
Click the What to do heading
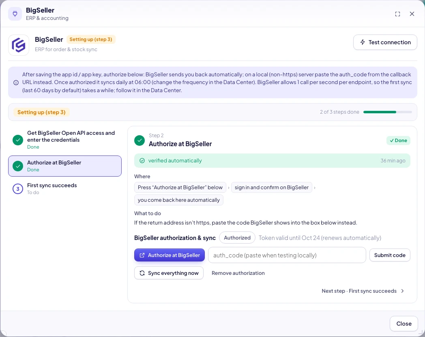148,213
